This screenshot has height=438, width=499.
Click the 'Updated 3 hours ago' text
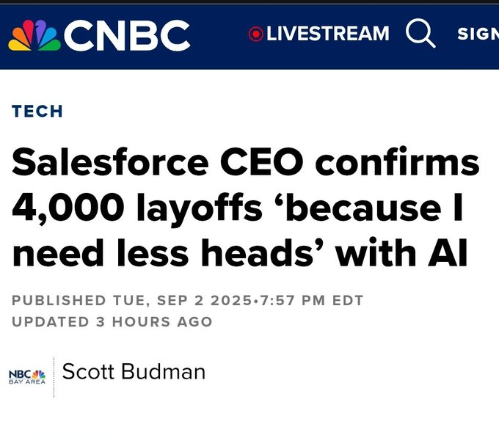[x=112, y=322]
